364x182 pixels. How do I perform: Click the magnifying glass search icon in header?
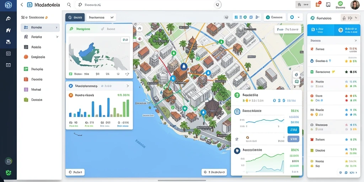(x=69, y=5)
